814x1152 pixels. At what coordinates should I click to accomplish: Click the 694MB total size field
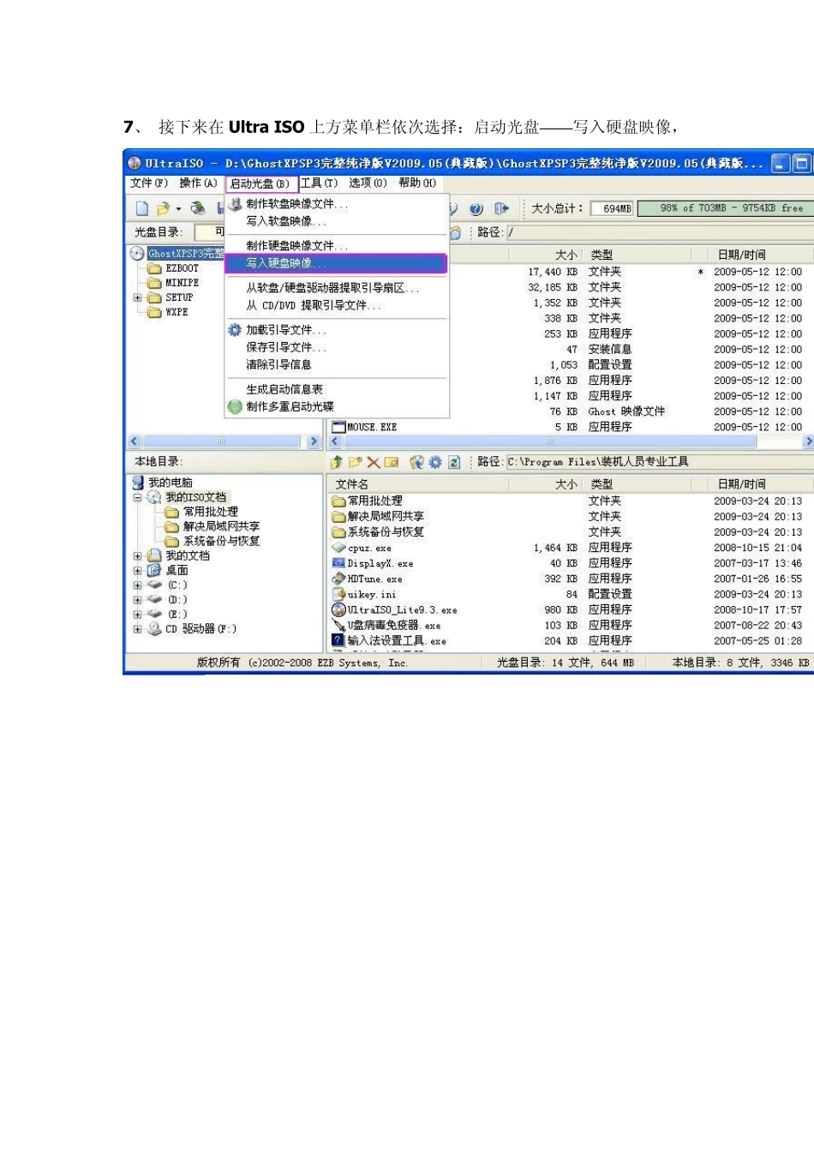click(x=612, y=208)
